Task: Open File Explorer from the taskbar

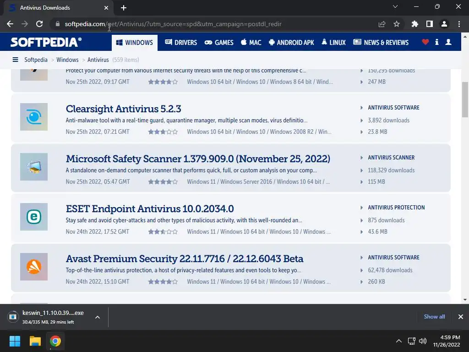Action: click(35, 341)
